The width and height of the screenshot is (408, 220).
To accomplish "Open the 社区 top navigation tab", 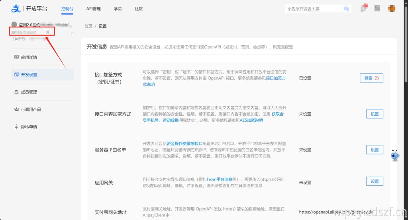I will (139, 8).
